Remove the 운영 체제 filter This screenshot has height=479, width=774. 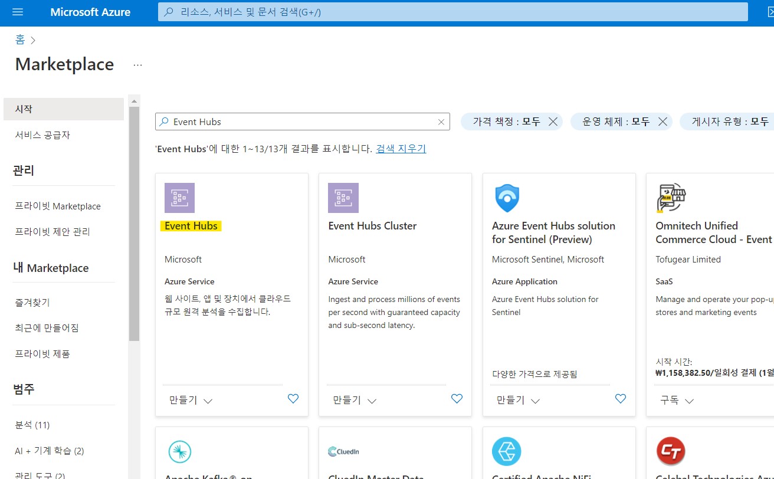[x=663, y=122]
